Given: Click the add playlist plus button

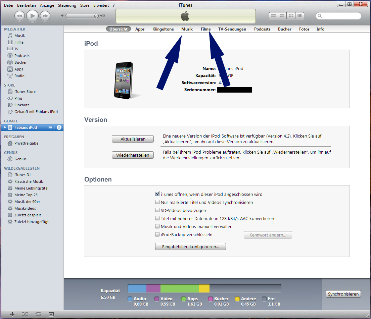Looking at the screenshot, I should 12,314.
